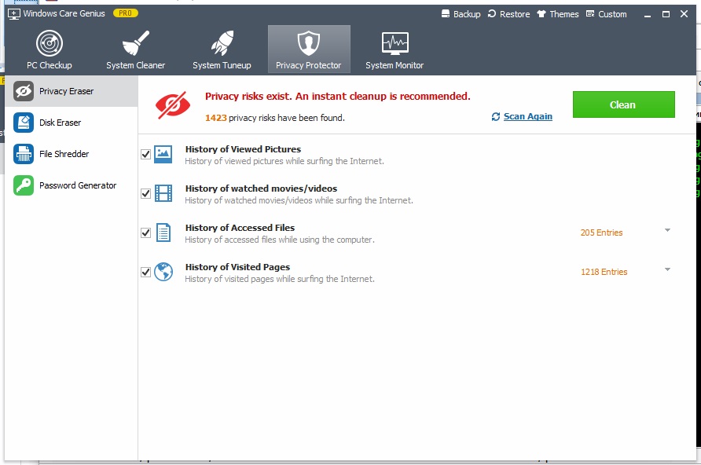Select the Privacy Protector shield icon
701x465 pixels.
309,43
